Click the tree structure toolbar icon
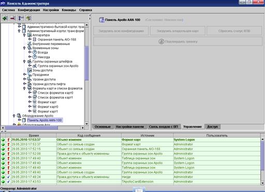265x192 pixels. pos(21,18)
